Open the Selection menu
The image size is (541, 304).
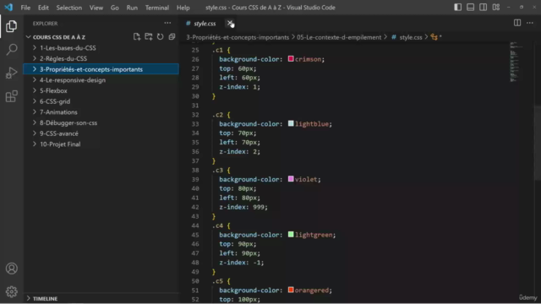pyautogui.click(x=69, y=8)
